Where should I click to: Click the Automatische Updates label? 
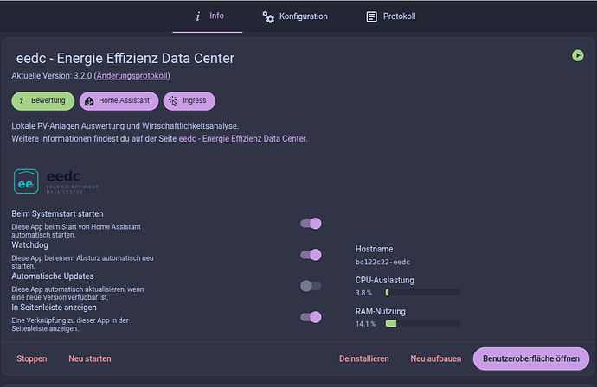tap(53, 276)
